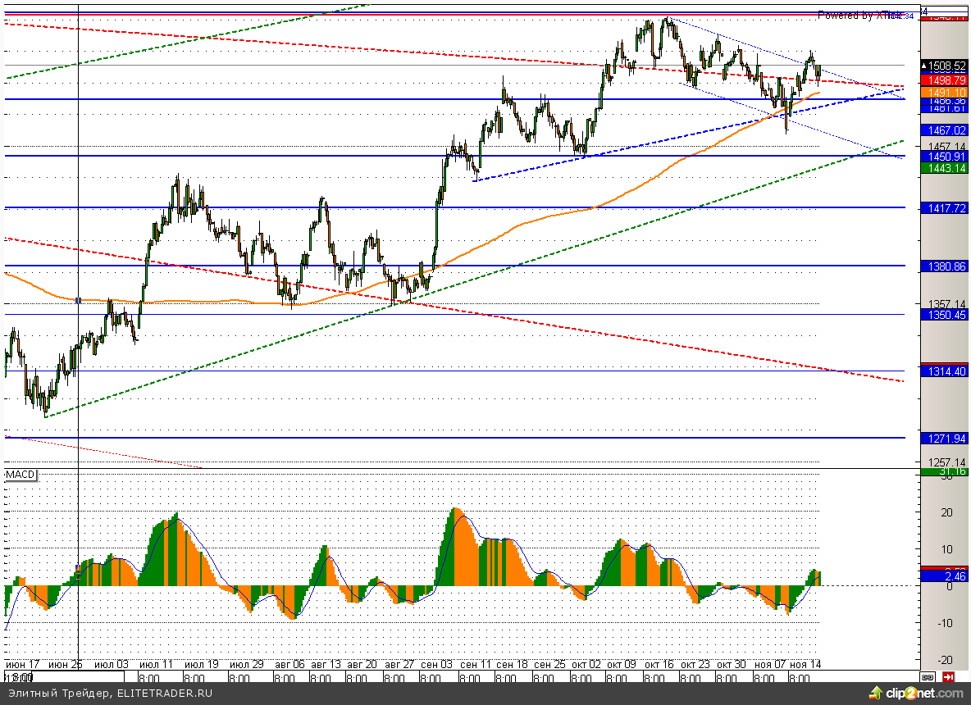Image resolution: width=971 pixels, height=705 pixels.
Task: Click the red scroll-to-latest-bar arrow icon
Action: tap(948, 676)
